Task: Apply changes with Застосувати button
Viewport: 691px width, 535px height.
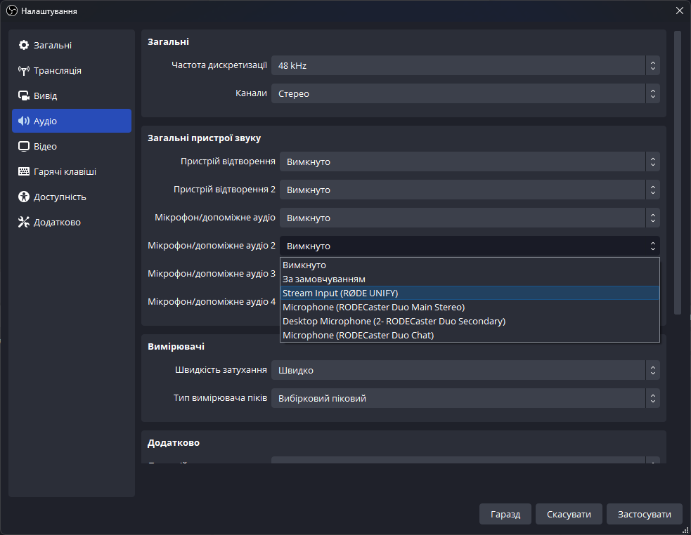Action: pos(644,515)
